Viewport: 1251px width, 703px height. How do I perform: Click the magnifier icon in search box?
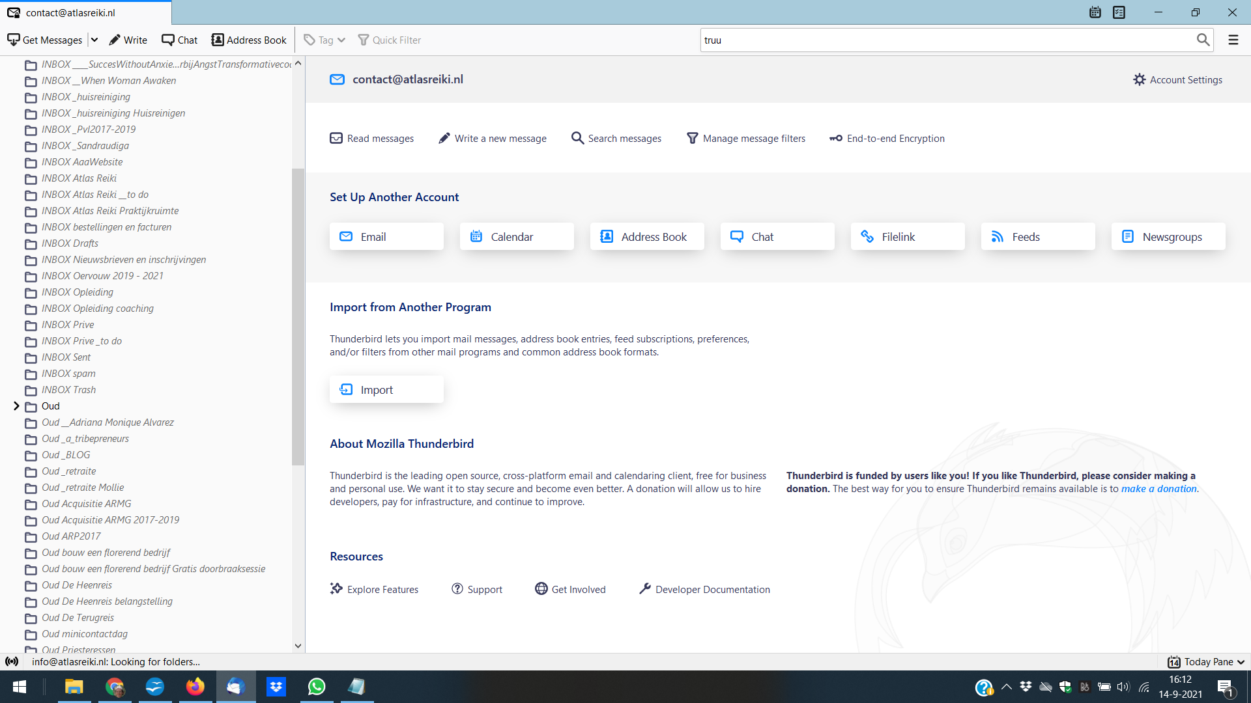pyautogui.click(x=1203, y=40)
